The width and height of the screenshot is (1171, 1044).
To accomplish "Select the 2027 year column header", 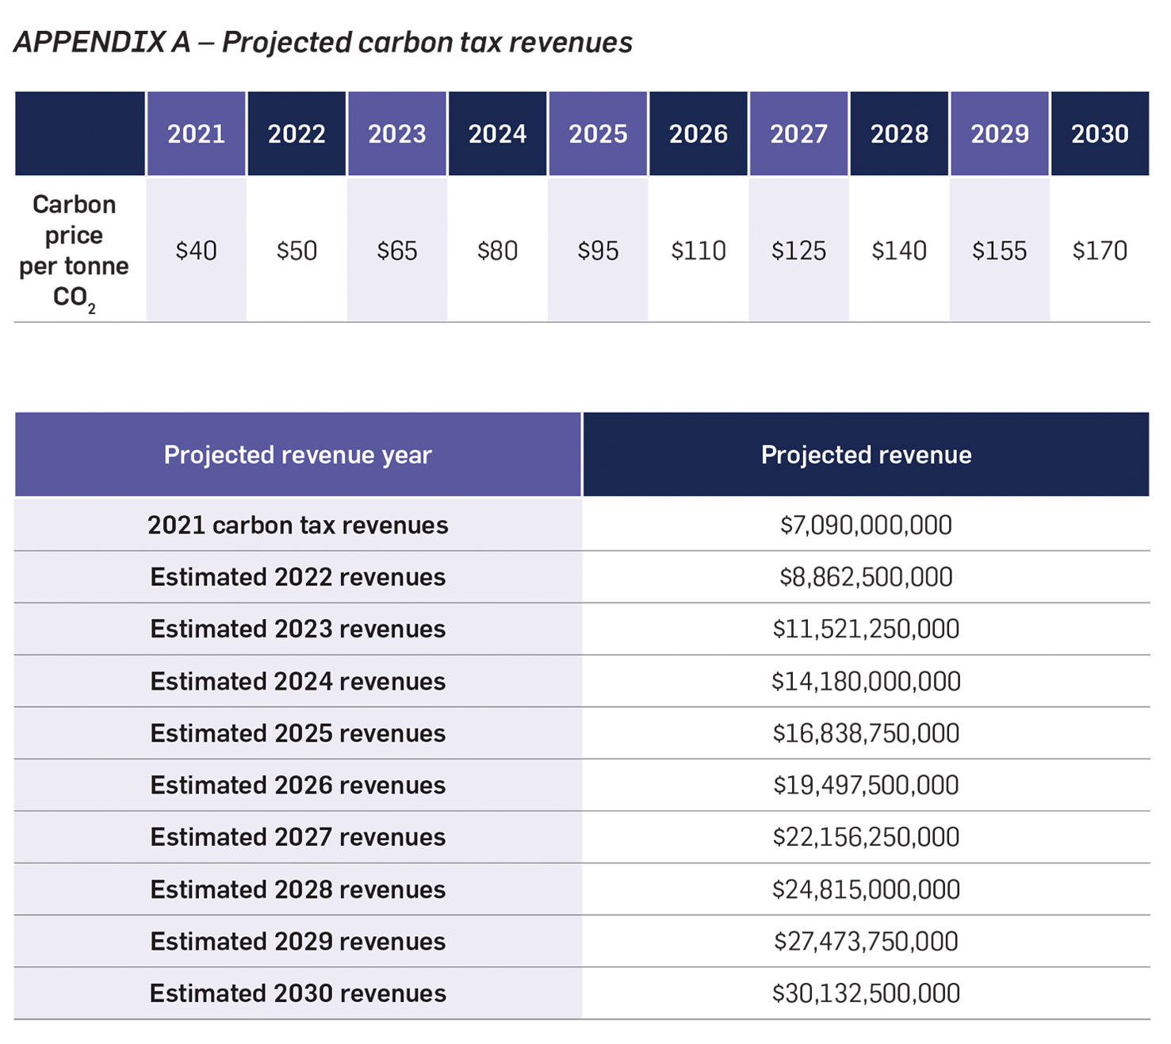I will tap(798, 134).
